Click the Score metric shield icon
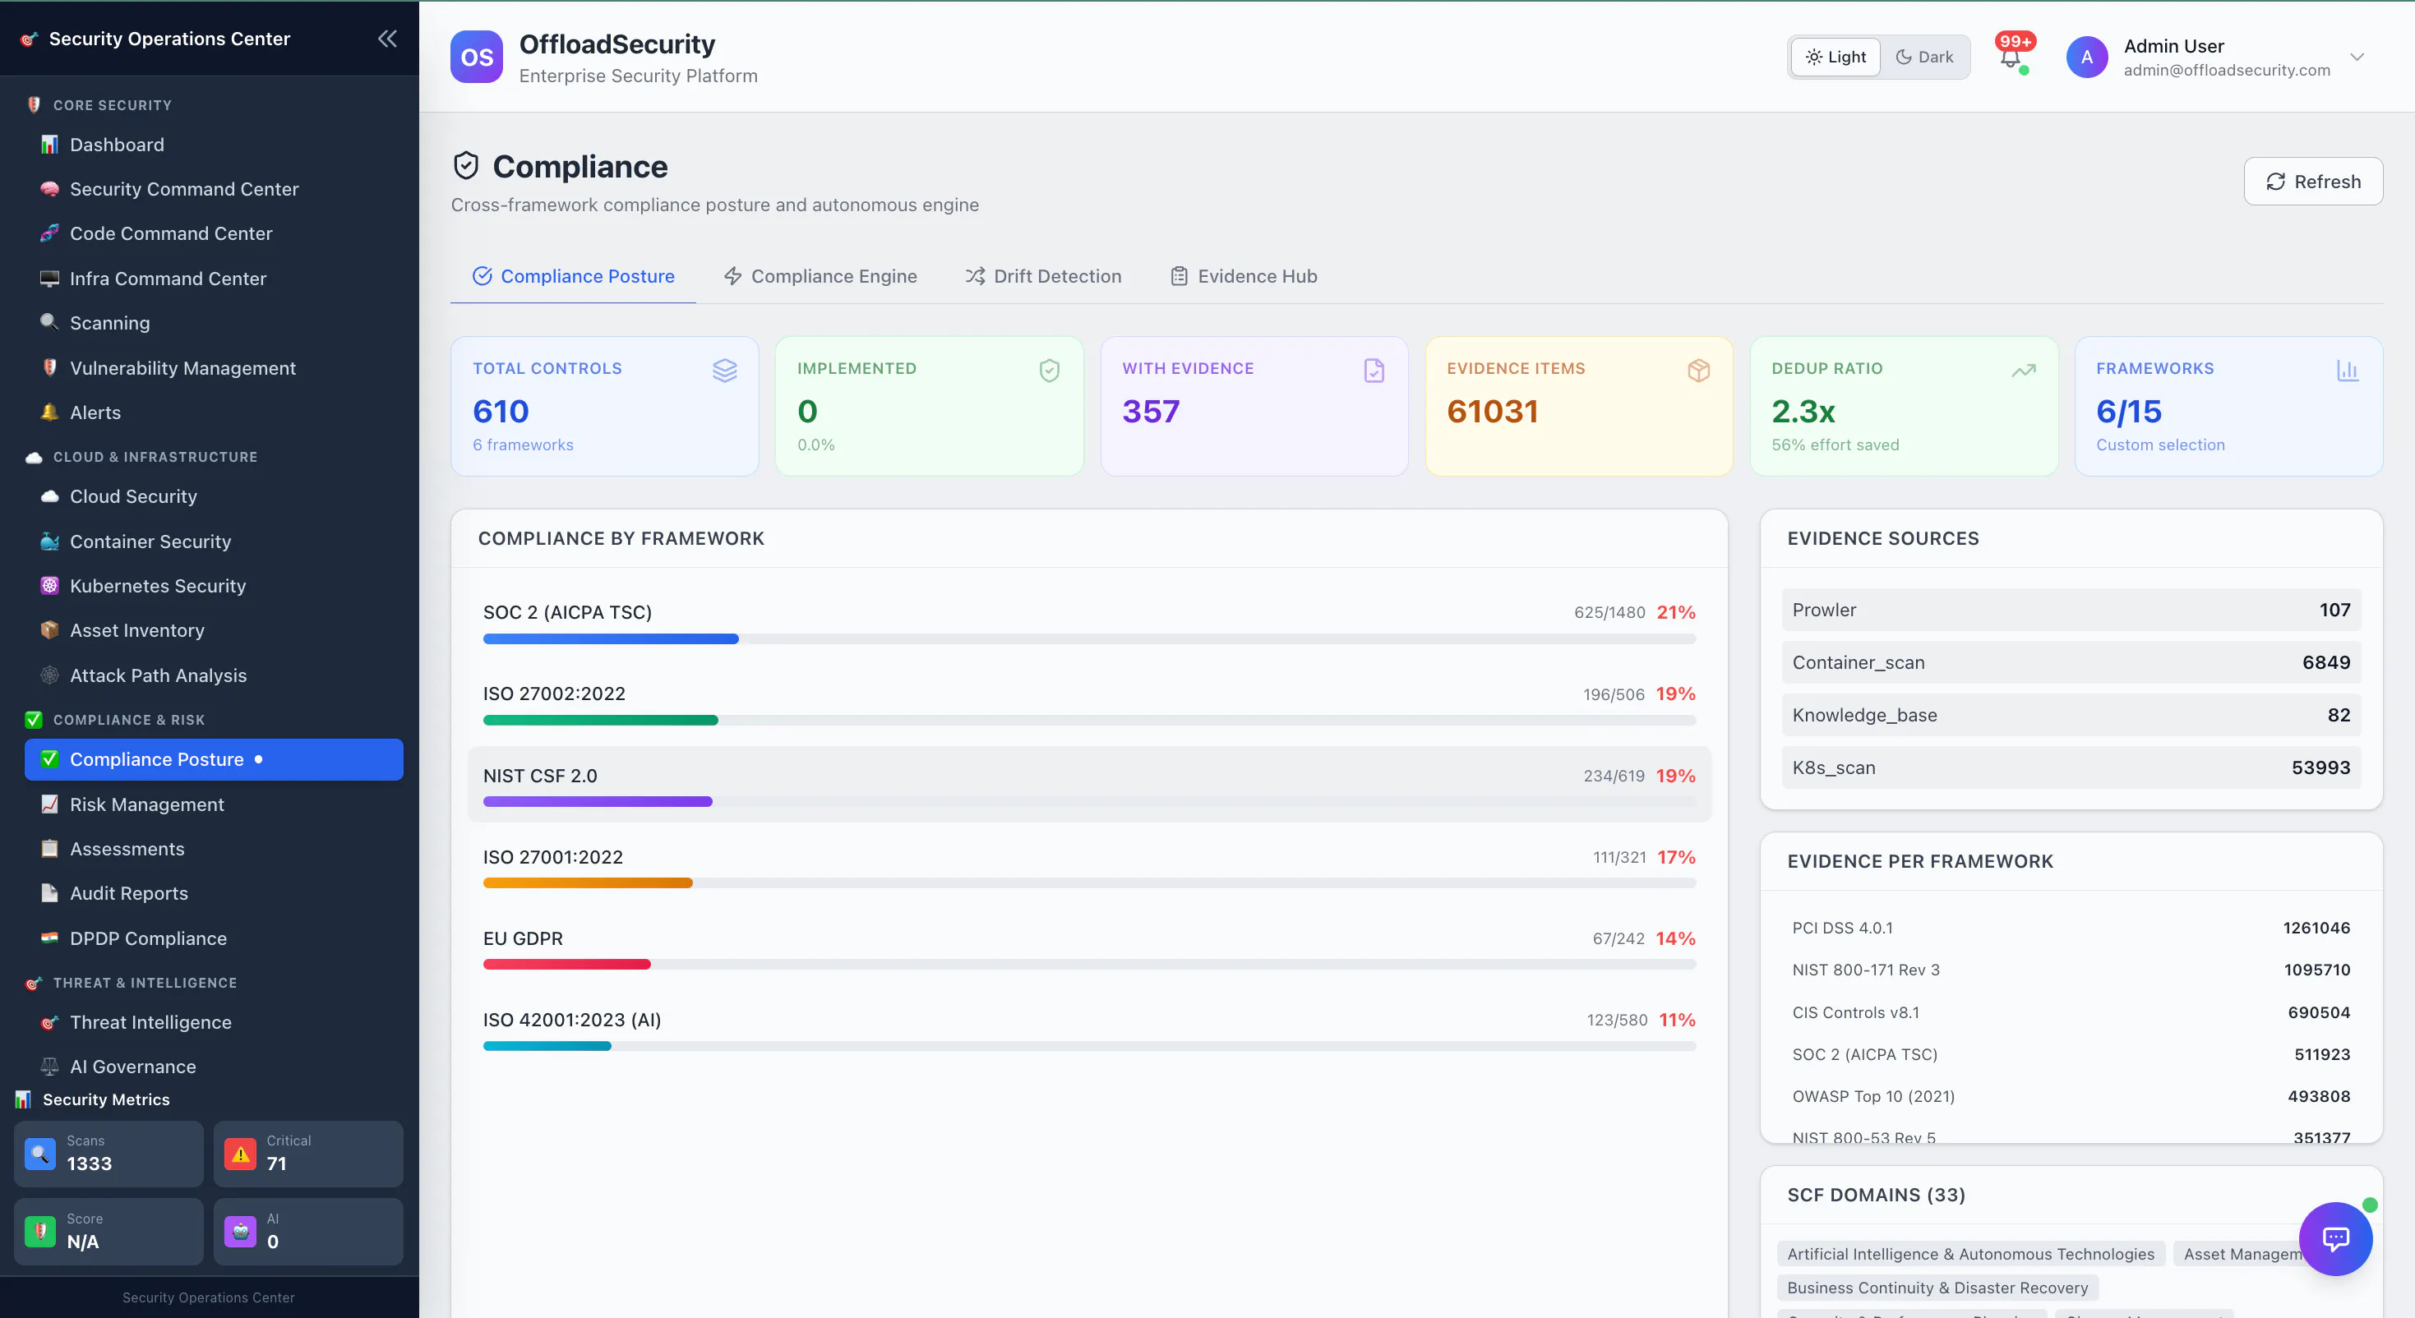The width and height of the screenshot is (2415, 1318). (x=40, y=1231)
